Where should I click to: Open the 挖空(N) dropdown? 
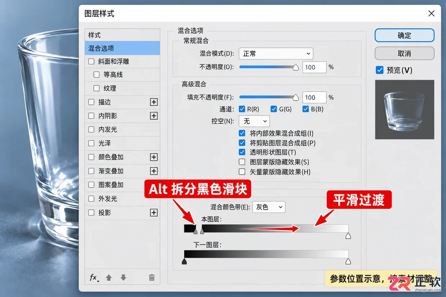254,121
